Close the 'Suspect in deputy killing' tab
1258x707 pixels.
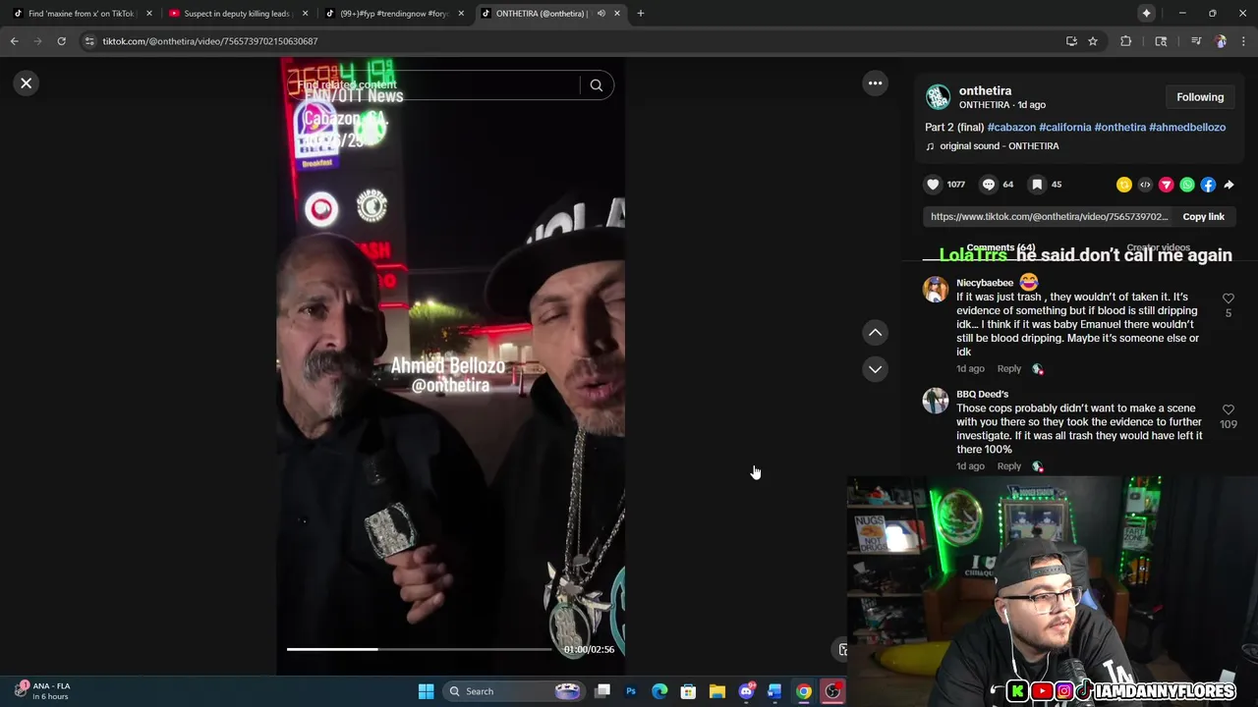[306, 14]
